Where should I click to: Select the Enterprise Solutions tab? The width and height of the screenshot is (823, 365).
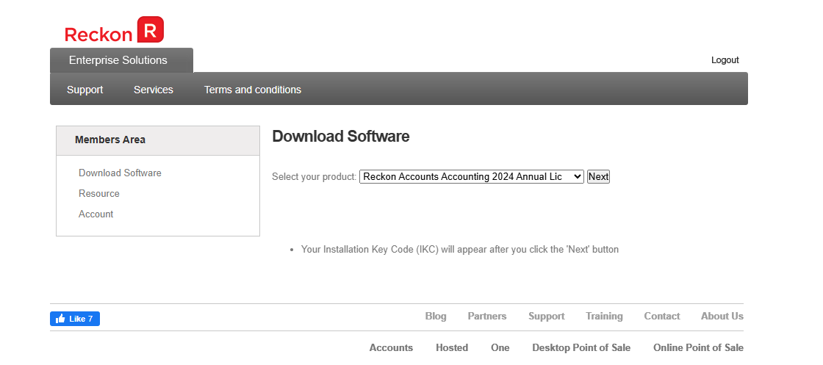pos(121,60)
